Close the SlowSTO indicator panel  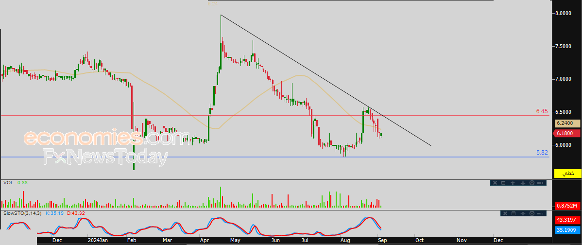[504, 213]
